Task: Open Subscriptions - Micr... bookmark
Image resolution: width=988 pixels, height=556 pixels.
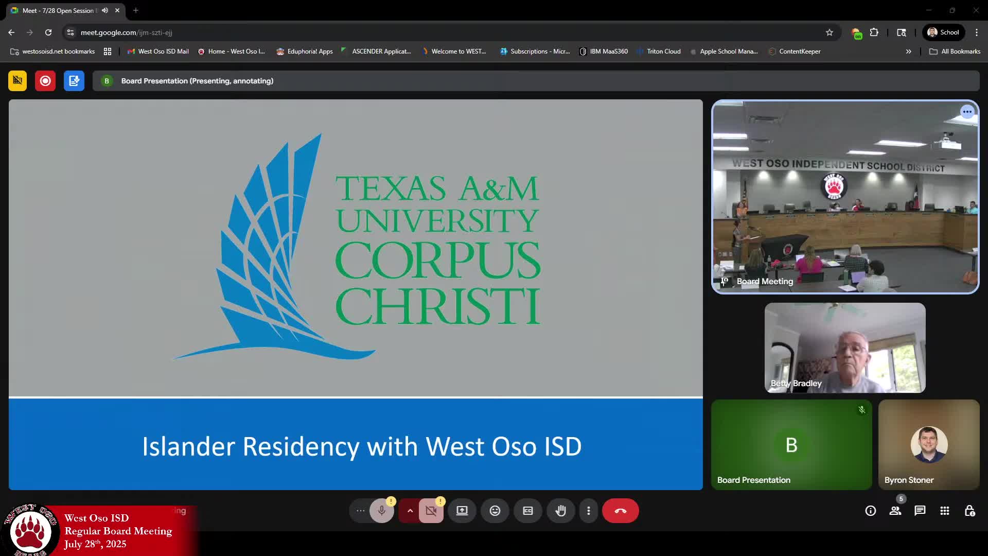Action: pyautogui.click(x=535, y=51)
